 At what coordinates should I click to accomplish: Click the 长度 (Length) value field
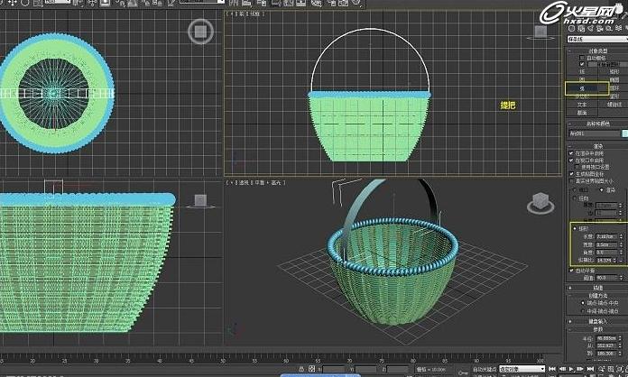[x=605, y=235]
